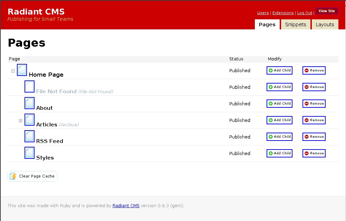Open the File Not Found page
This screenshot has height=221, width=346.
[x=56, y=91]
